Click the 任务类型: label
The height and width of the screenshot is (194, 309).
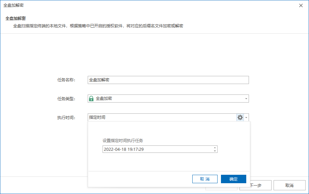point(66,99)
